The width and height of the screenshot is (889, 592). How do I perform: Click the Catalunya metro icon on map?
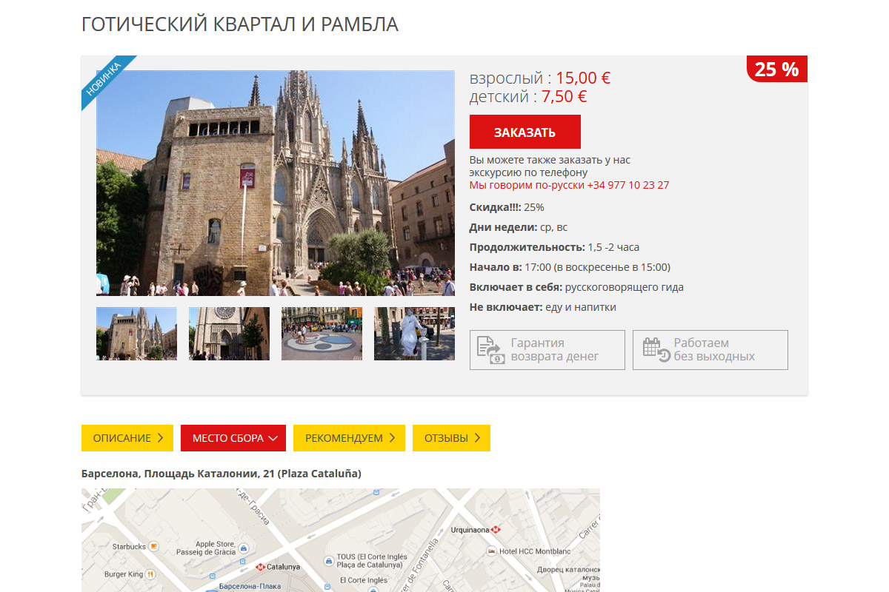pos(260,567)
